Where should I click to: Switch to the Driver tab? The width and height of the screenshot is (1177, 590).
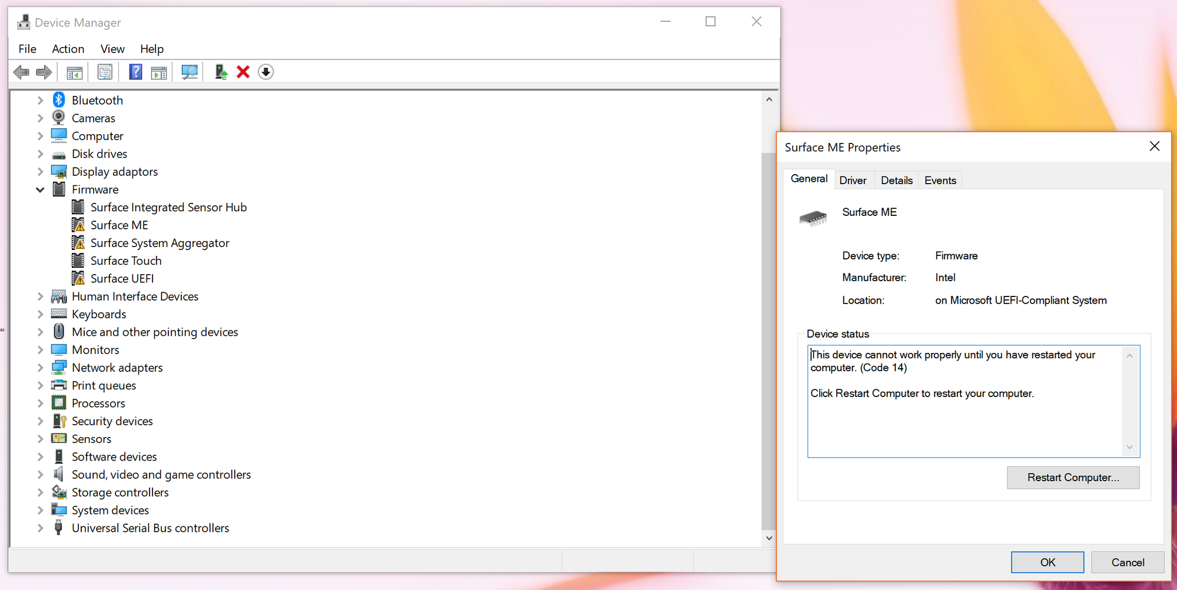[854, 180]
